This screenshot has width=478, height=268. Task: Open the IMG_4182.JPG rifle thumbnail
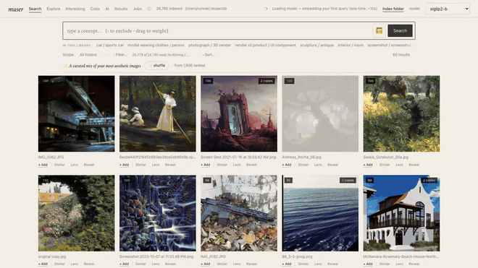pos(239,213)
